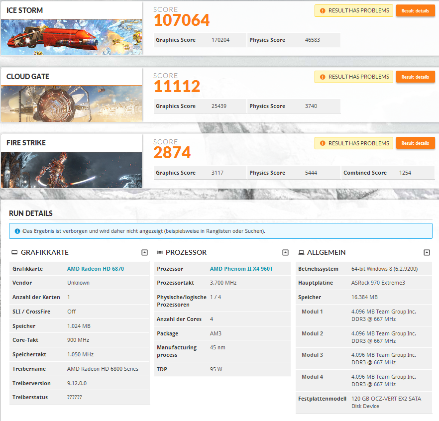This screenshot has height=421, width=439.
Task: Click the CLOUD GATE title
Action: [x=28, y=77]
